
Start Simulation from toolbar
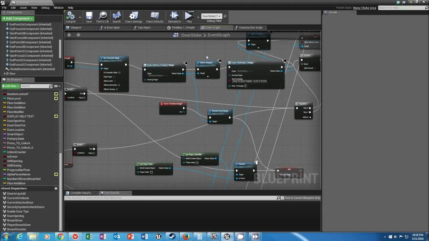pyautogui.click(x=174, y=17)
